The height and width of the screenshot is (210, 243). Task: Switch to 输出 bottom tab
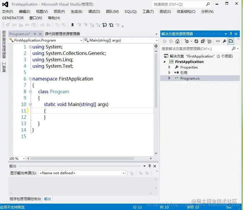47,199
